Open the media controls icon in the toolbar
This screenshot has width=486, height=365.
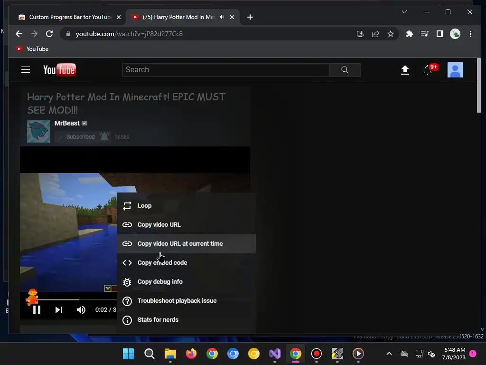point(425,34)
